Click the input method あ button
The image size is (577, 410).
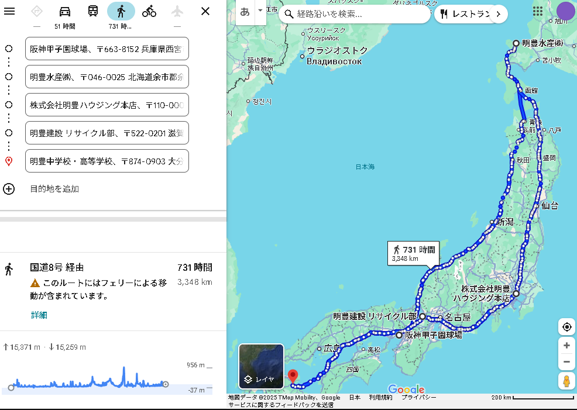pyautogui.click(x=245, y=12)
